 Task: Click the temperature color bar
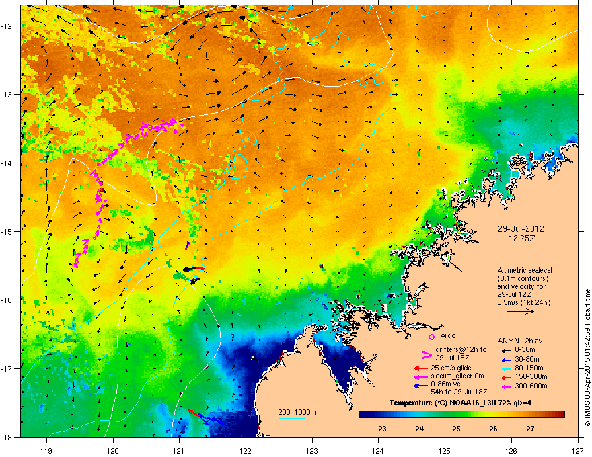461,415
